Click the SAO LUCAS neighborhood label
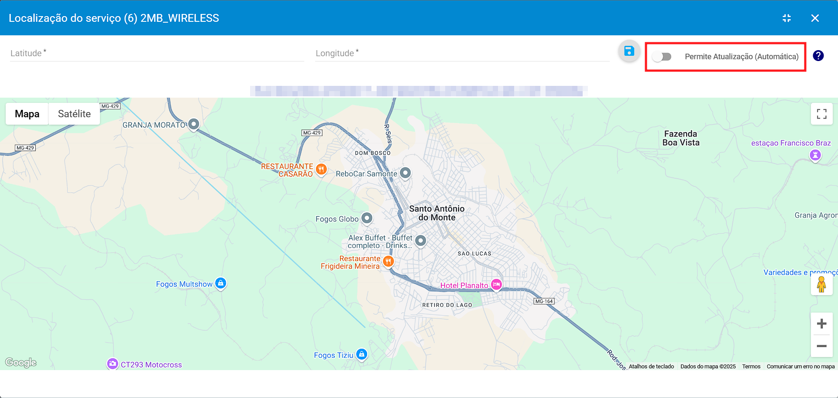The height and width of the screenshot is (398, 838). click(x=474, y=254)
